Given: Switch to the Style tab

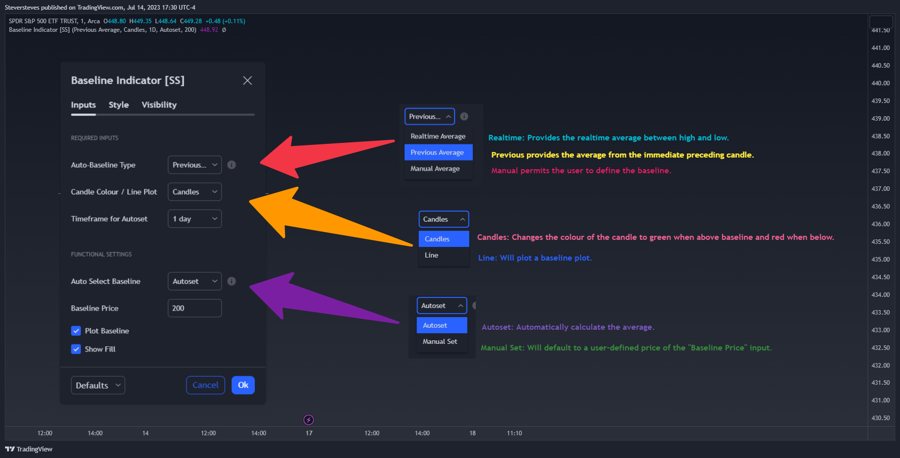Looking at the screenshot, I should [x=119, y=105].
